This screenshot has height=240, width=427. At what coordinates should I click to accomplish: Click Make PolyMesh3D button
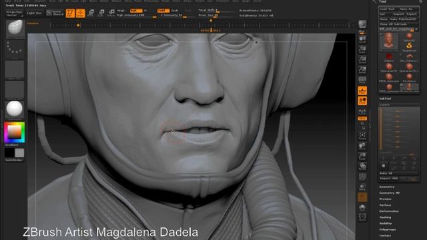(x=403, y=19)
